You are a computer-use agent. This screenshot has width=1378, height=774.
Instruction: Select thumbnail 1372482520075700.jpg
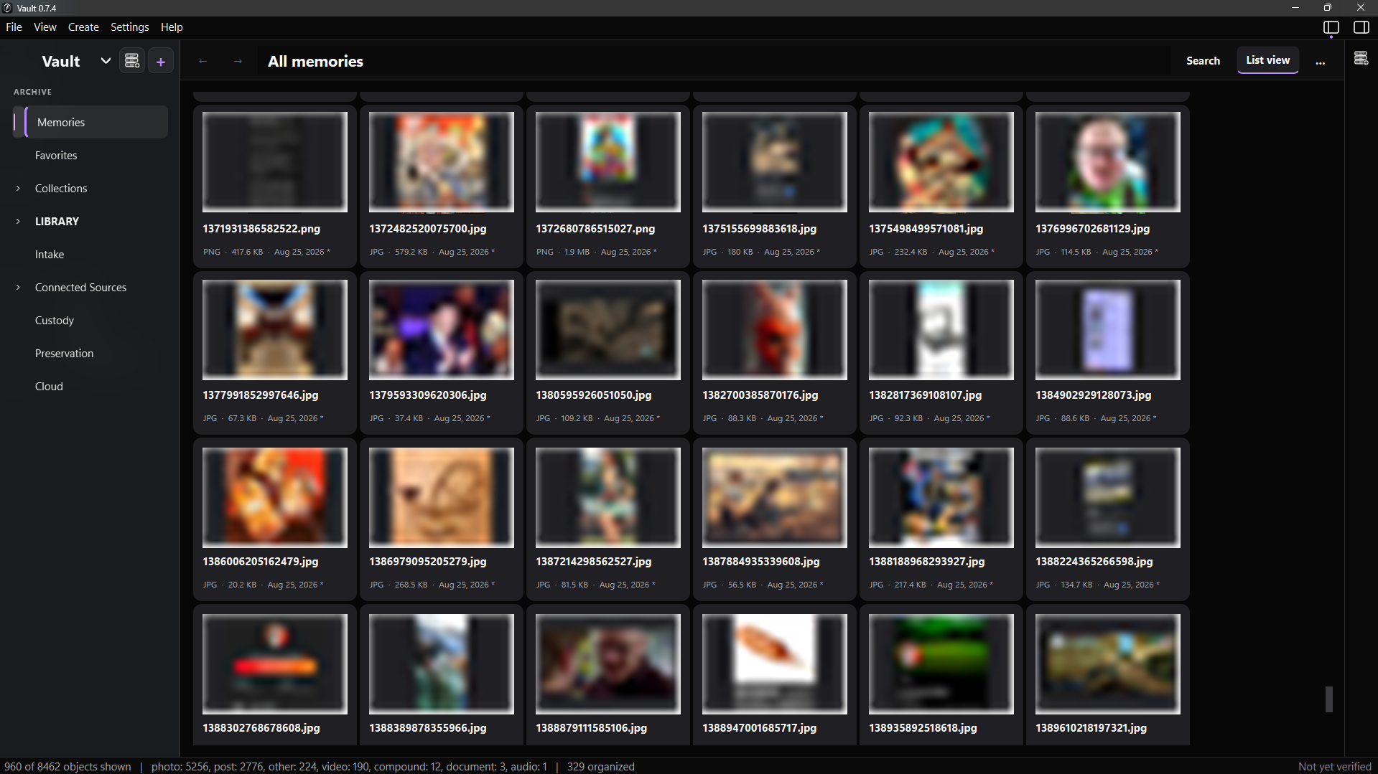tap(442, 162)
